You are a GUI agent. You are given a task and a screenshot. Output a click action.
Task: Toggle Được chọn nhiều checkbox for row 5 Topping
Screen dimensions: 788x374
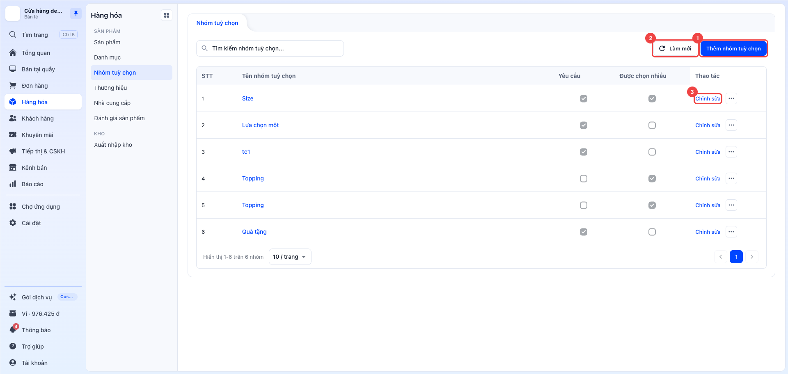652,205
